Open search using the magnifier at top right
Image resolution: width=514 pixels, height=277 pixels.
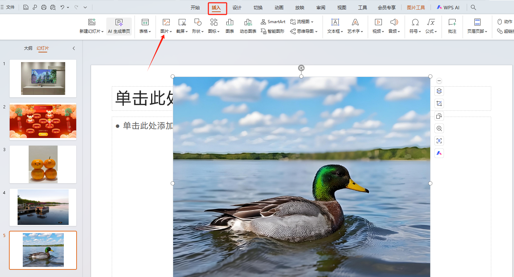point(473,7)
